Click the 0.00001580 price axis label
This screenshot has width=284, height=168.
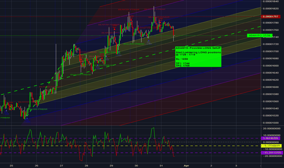pyautogui.click(x=271, y=94)
